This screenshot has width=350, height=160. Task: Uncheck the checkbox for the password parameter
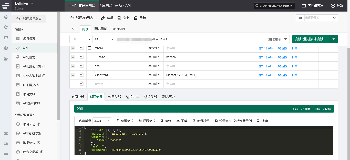tap(82, 75)
